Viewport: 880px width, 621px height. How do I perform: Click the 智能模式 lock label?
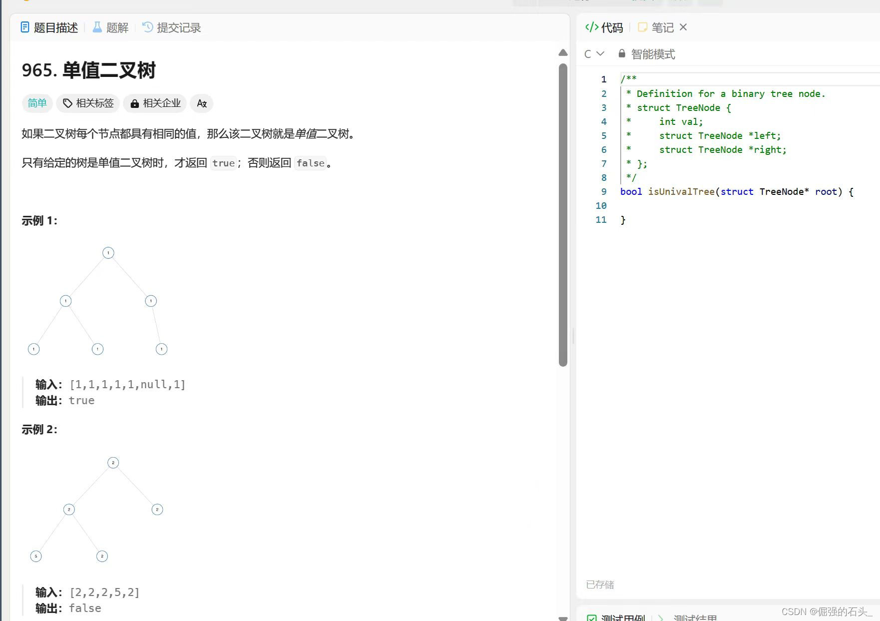coord(647,54)
